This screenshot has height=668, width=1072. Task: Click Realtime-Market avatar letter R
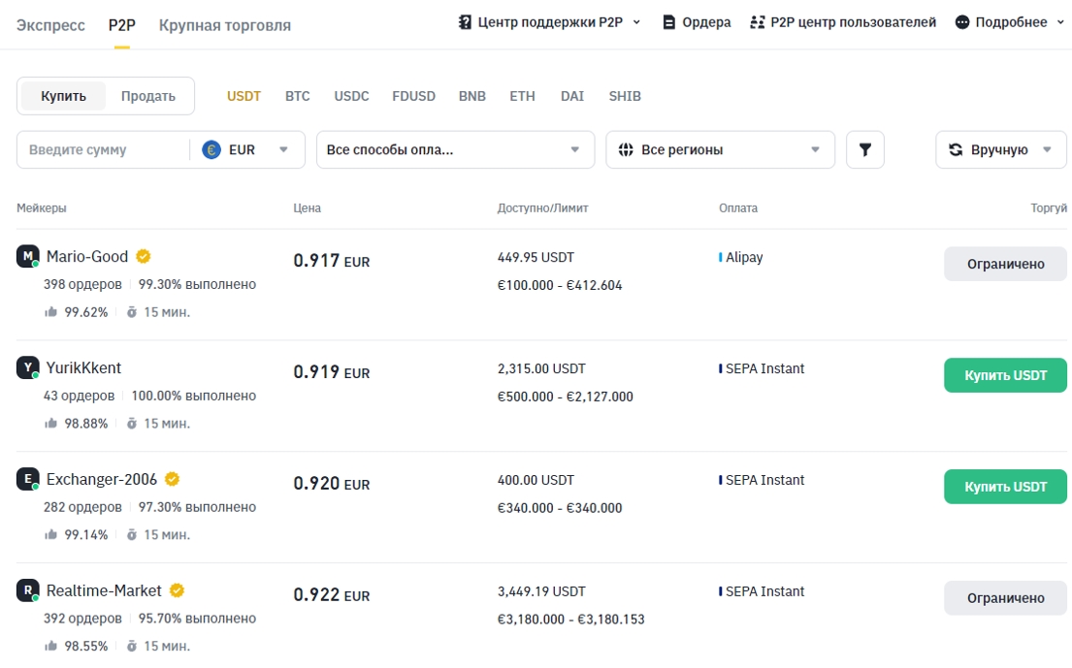(27, 590)
